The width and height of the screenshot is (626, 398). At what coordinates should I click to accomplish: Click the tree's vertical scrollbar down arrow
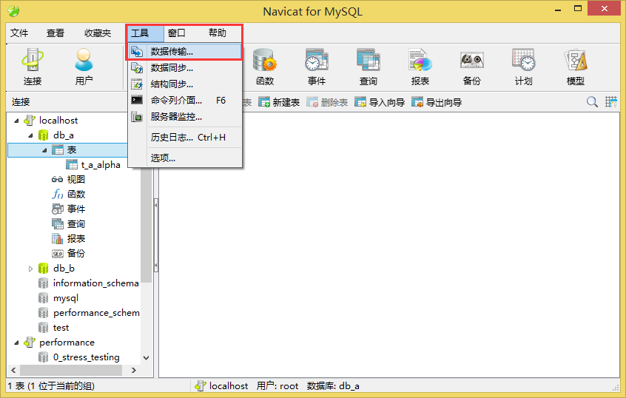click(146, 358)
